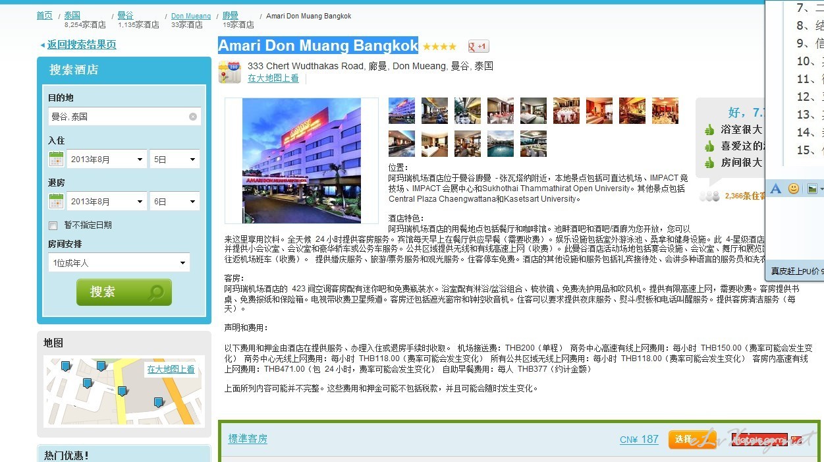This screenshot has width=824, height=462.
Task: Clear the destination field with the X icon
Action: 193,117
